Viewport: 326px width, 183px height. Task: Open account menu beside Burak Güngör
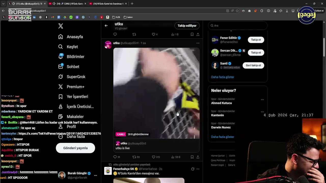point(96,175)
